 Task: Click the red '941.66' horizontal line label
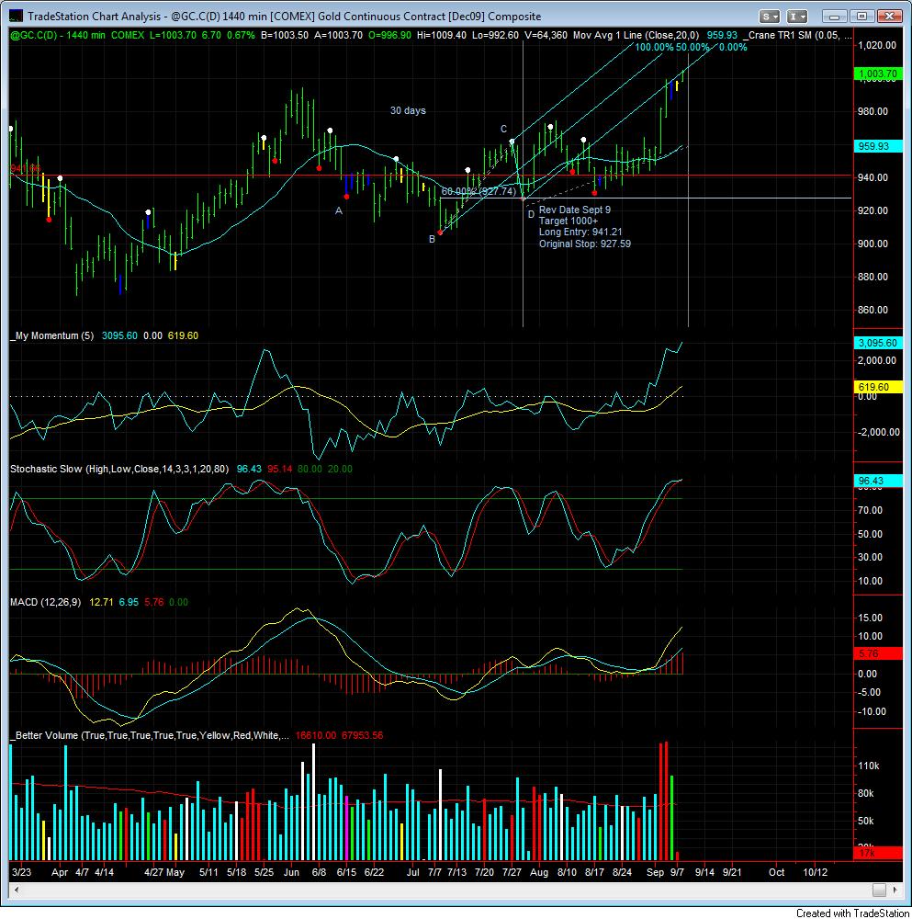pyautogui.click(x=25, y=169)
